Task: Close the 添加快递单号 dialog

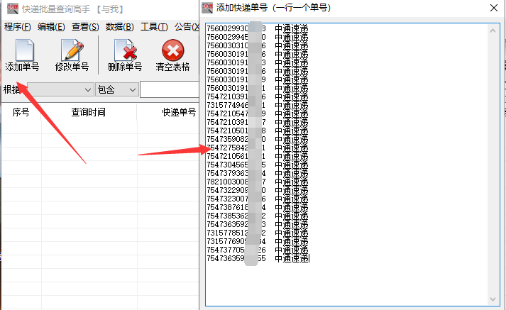Action: click(x=494, y=8)
